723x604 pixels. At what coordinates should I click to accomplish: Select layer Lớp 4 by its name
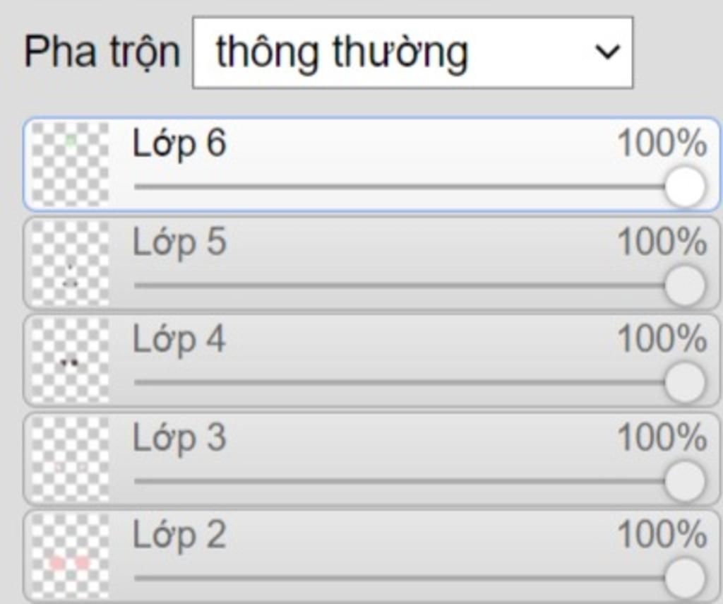[x=179, y=340]
